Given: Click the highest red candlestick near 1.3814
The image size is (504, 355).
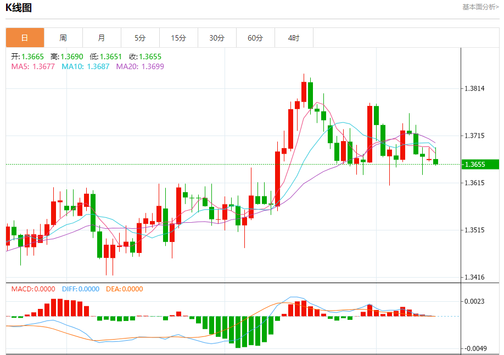Looking at the screenshot, I should (x=304, y=92).
